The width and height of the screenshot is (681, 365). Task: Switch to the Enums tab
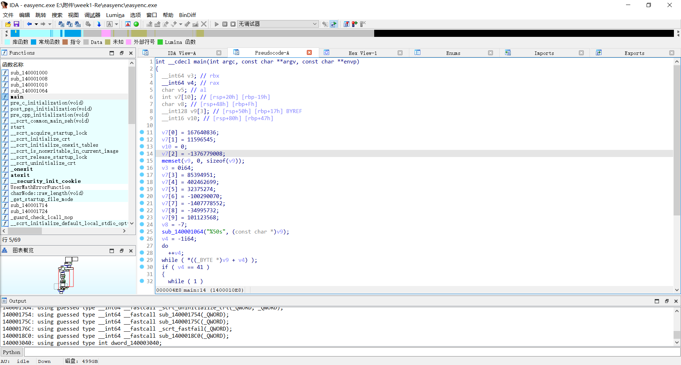pyautogui.click(x=453, y=53)
